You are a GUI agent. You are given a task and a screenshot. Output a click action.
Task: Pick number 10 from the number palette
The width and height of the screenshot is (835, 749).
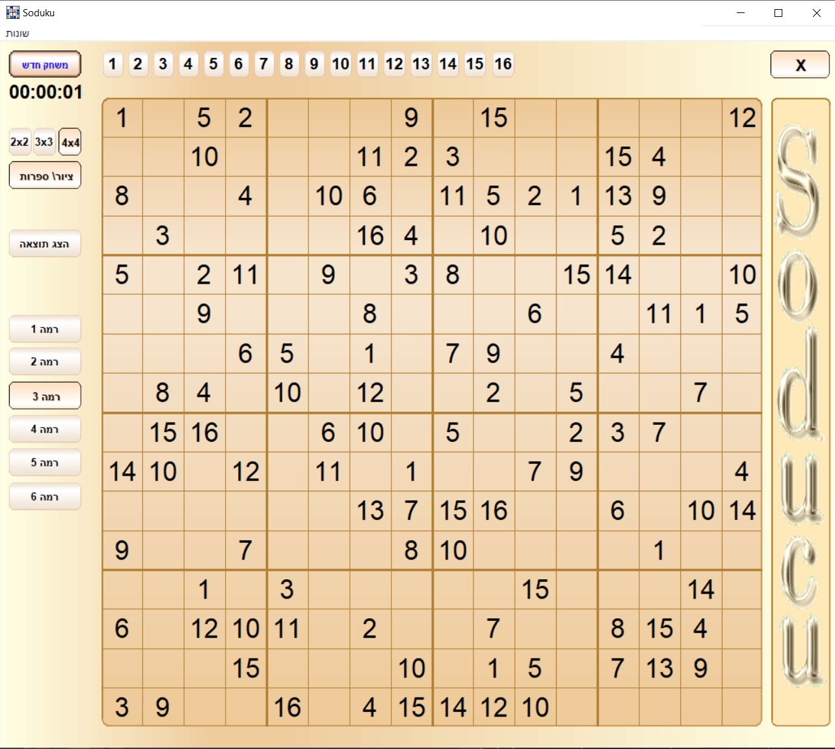[341, 64]
